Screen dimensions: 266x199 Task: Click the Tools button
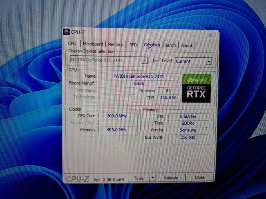(x=139, y=178)
